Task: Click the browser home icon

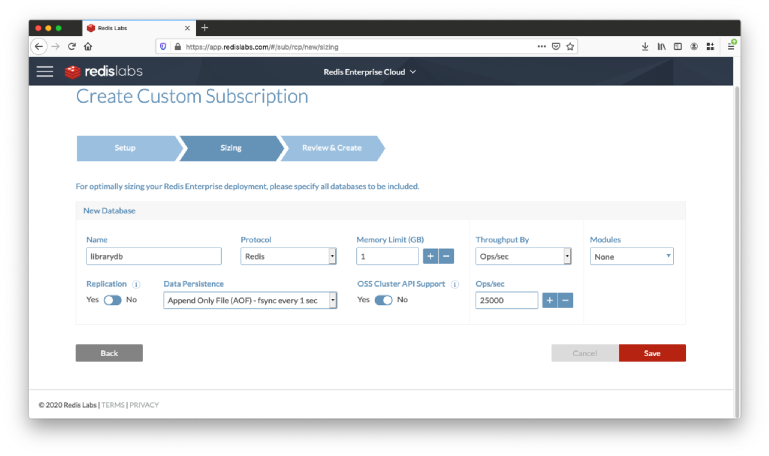Action: coord(88,47)
